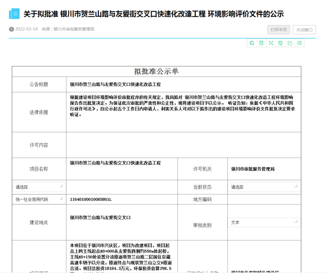The width and height of the screenshot is (326, 273).
Task: Open the 请选择 dropdown next to 当前状态
Action: [263, 187]
